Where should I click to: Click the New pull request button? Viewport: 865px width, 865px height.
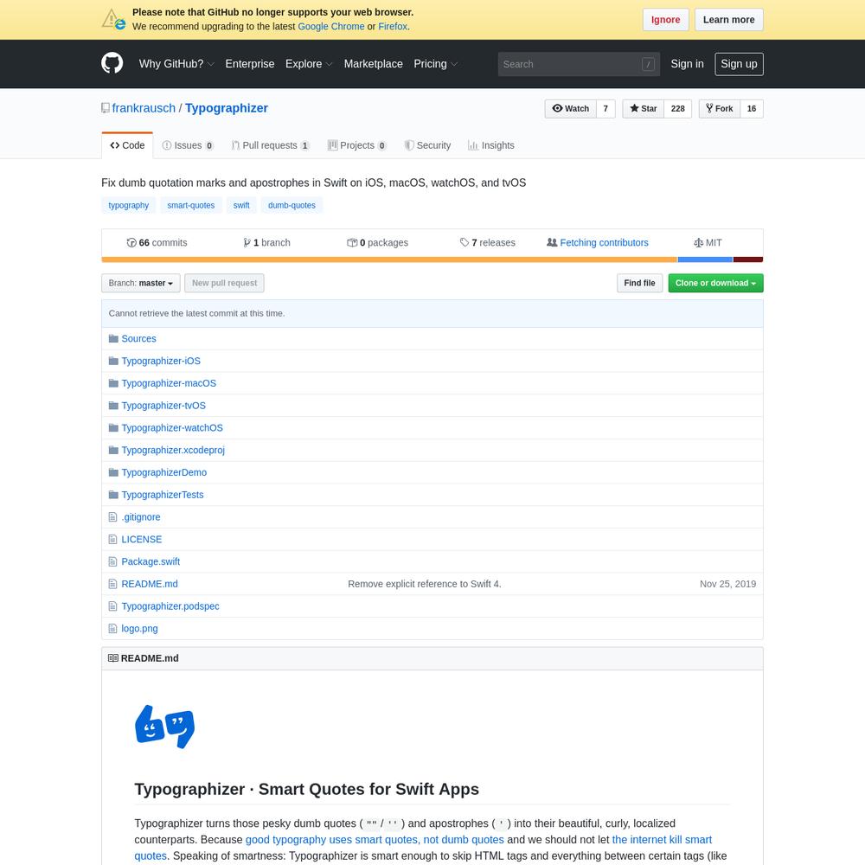point(225,283)
